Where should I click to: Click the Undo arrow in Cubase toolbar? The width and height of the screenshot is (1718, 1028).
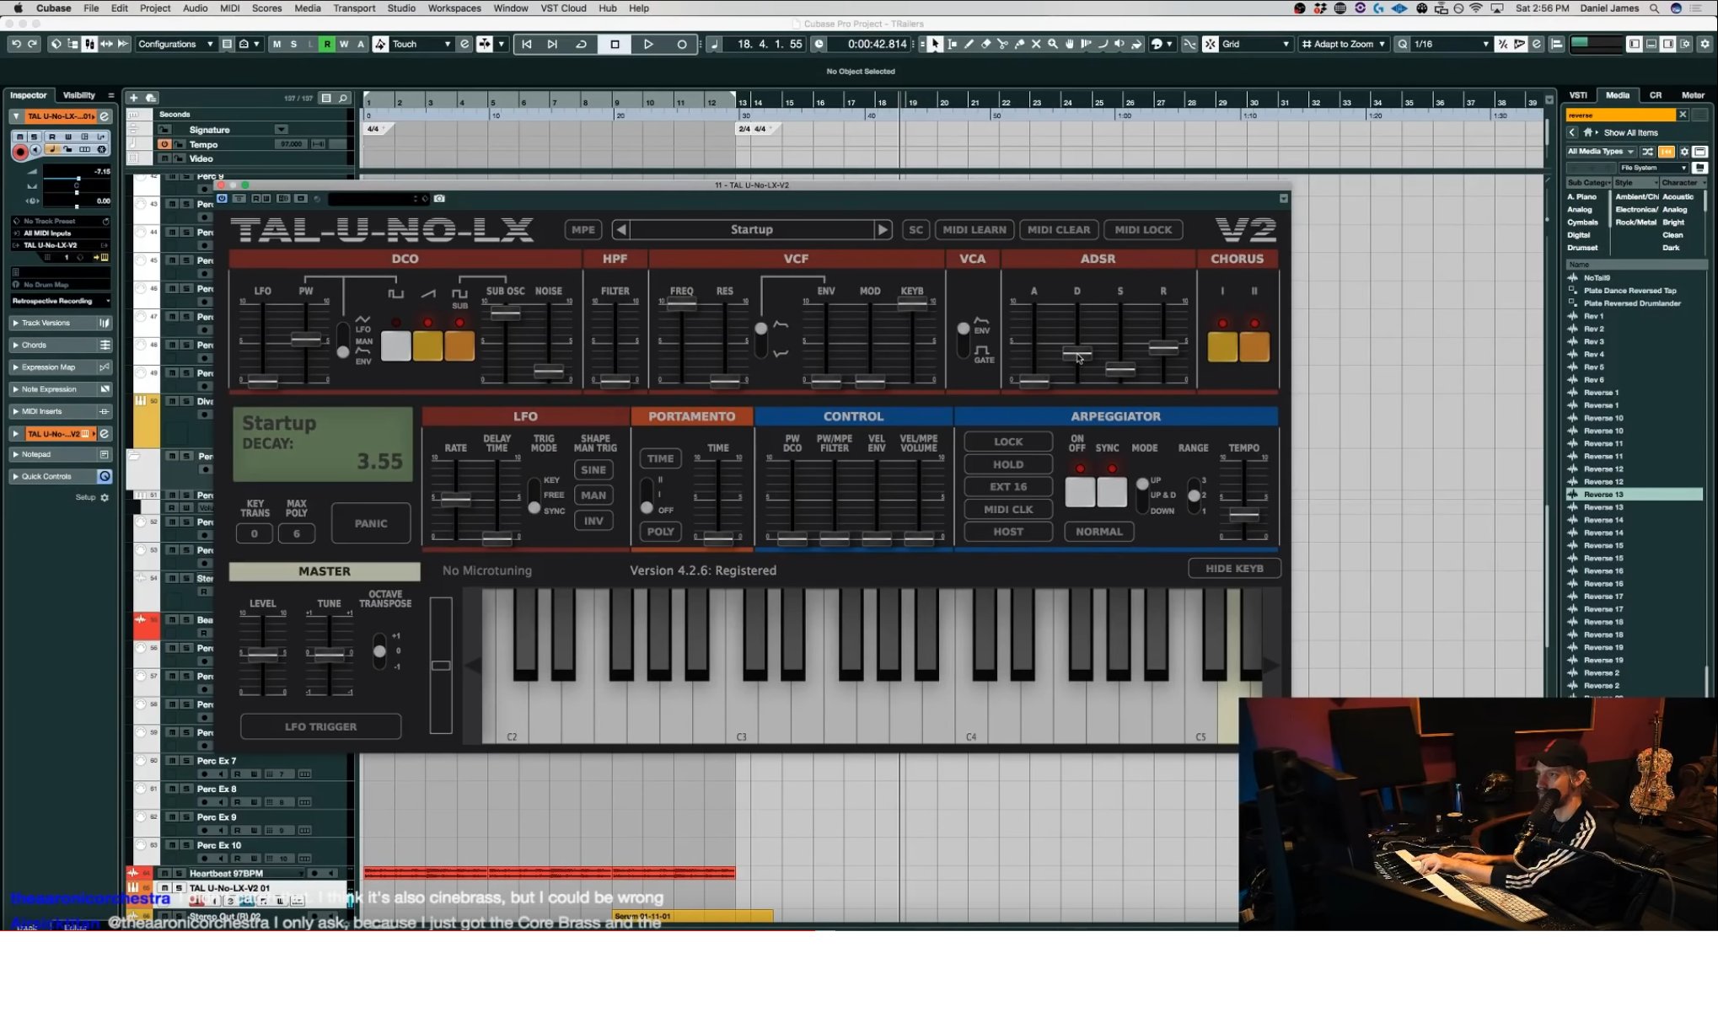click(x=15, y=44)
